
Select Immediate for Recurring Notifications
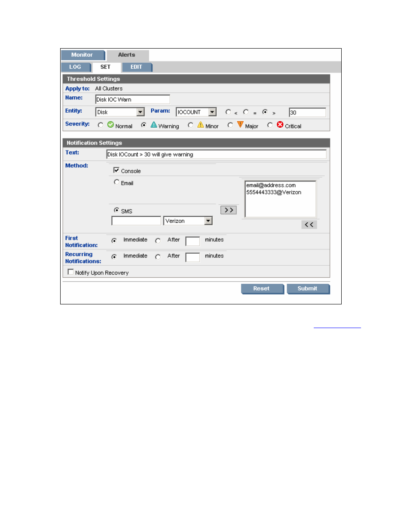114,257
